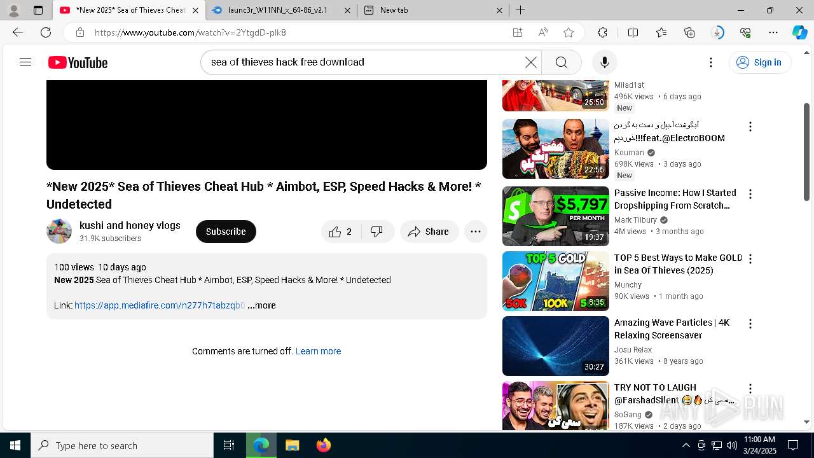Dislike the video with thumbs down
Image resolution: width=814 pixels, height=458 pixels.
click(x=377, y=232)
